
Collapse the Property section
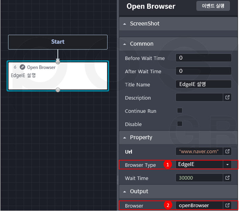pyautogui.click(x=125, y=138)
